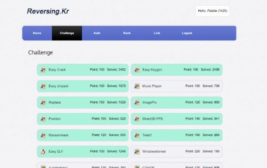
Task: Click the Windows icon beside Ransomware
Action: pos(43,135)
